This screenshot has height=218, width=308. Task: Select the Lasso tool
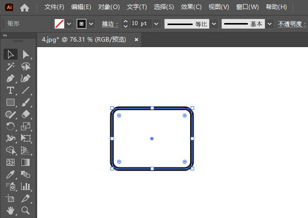[x=26, y=67]
